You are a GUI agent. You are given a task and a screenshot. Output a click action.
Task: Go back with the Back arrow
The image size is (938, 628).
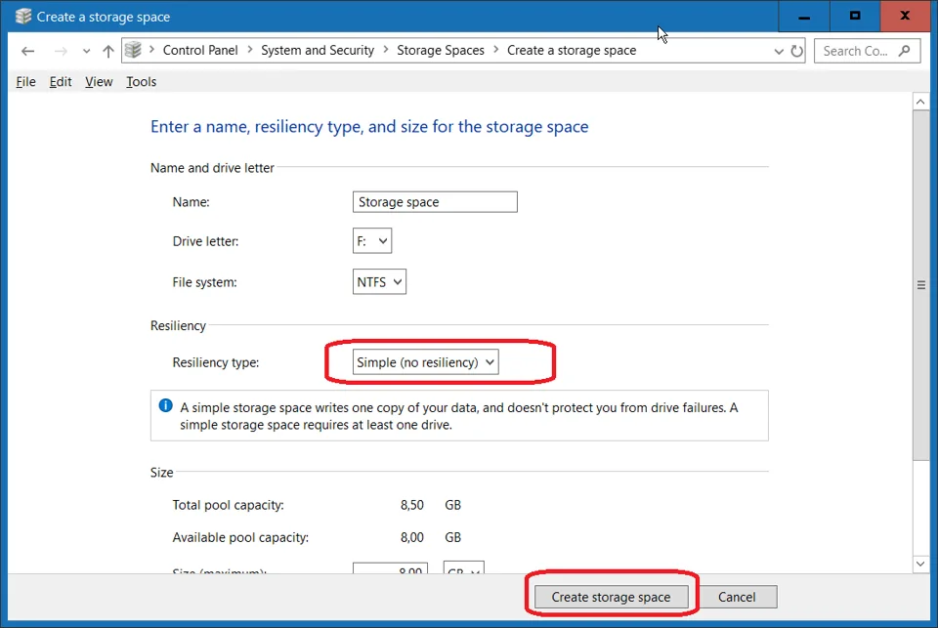tap(27, 51)
